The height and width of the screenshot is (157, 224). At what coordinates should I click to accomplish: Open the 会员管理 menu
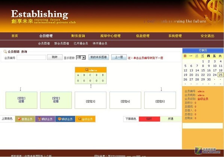tap(46, 36)
